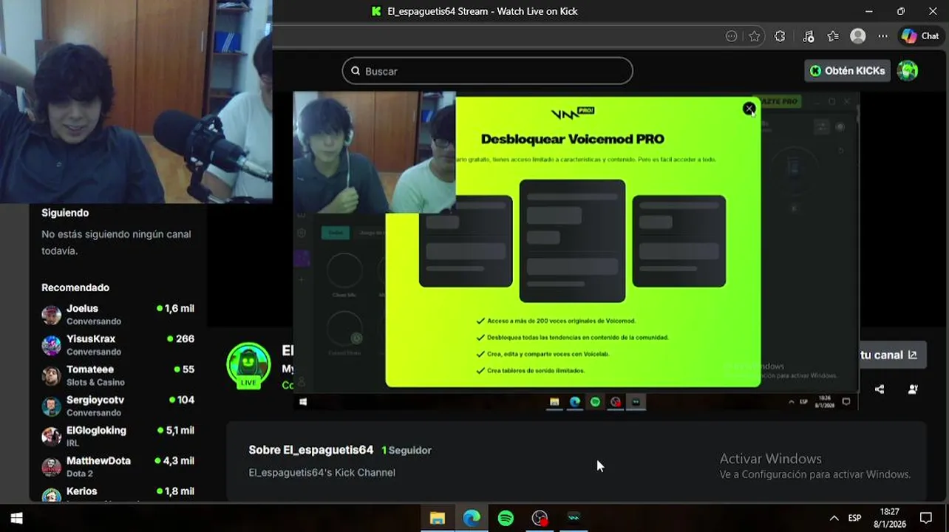Open recommended channel Sergioycotv

[118, 406]
